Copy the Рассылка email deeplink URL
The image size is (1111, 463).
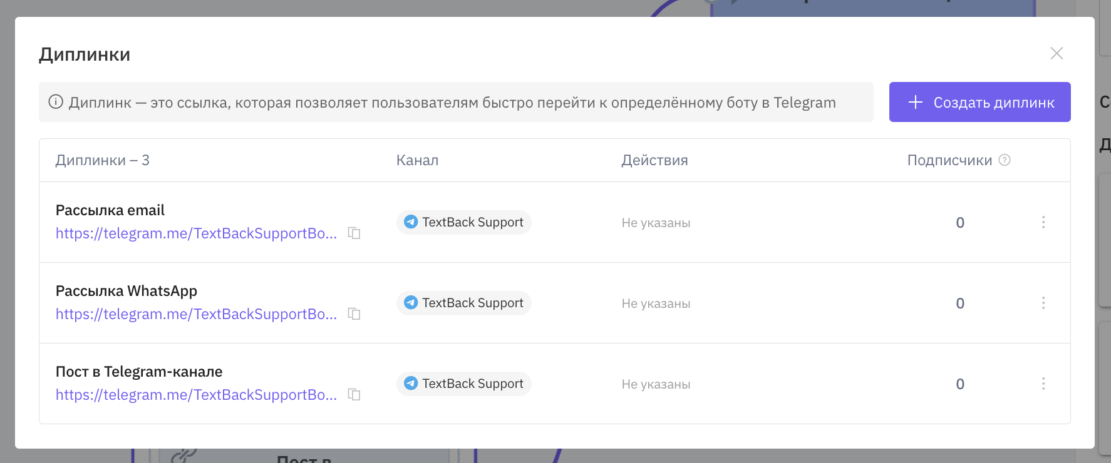point(354,233)
